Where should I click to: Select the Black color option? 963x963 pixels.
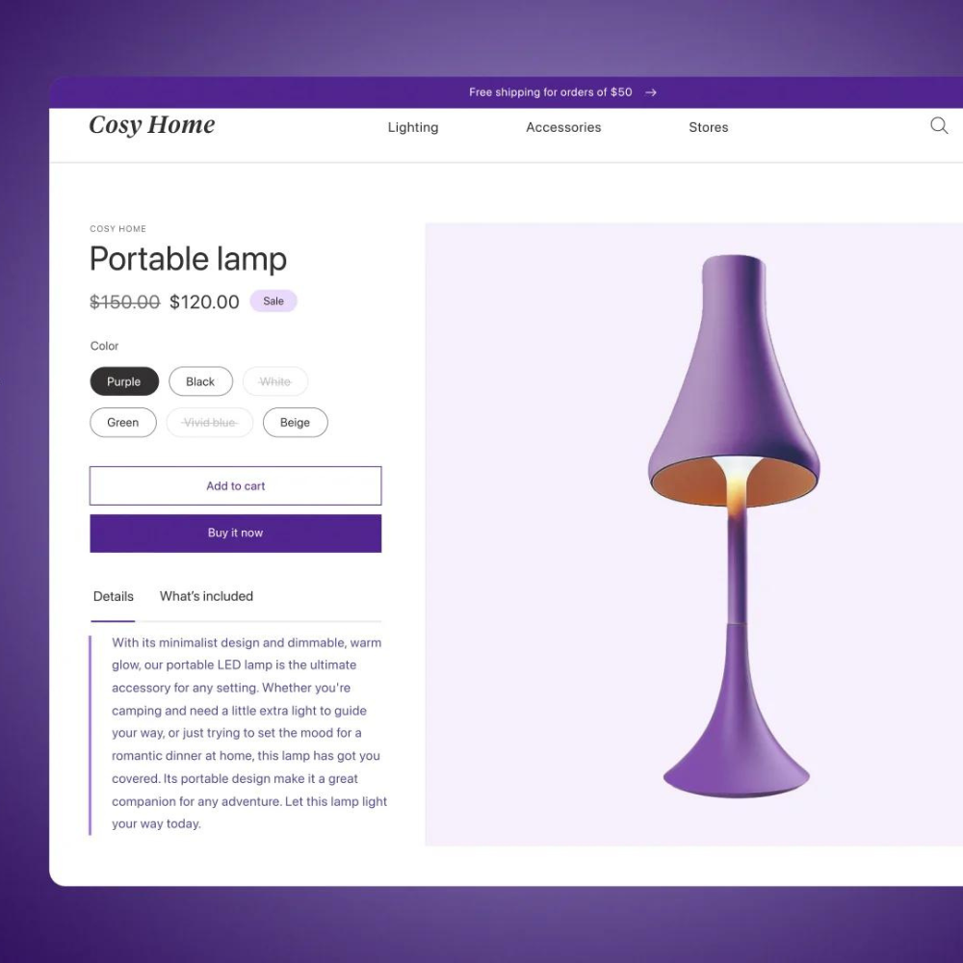pos(201,381)
